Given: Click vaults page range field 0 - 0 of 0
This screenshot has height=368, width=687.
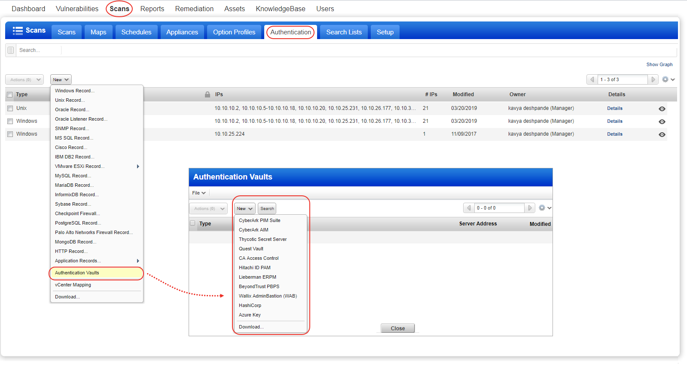Looking at the screenshot, I should pos(499,208).
